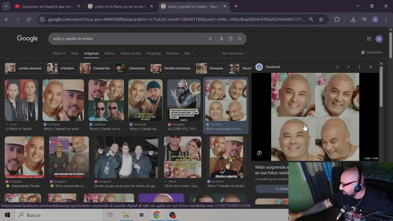Click Compartir share button
Viewport: 393px width, 221px height.
(282, 189)
